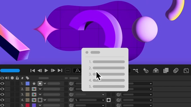Viewport: 191px width, 107px height.
Task: Enable the frame blending filmstrip icon
Action: pyautogui.click(x=166, y=70)
